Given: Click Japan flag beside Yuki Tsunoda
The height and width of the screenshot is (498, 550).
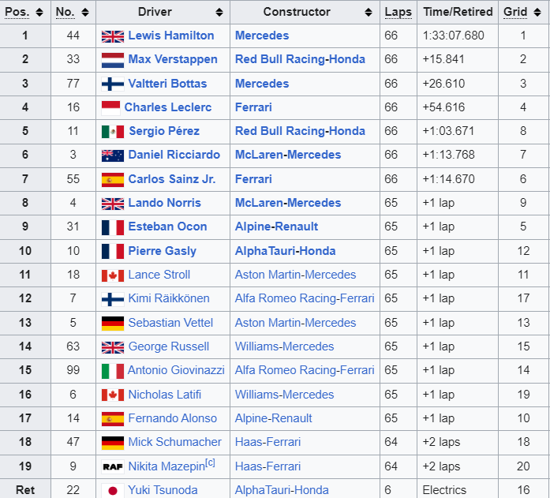Looking at the screenshot, I should [113, 490].
